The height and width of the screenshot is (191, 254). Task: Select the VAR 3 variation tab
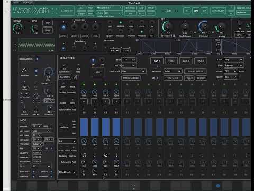click(x=186, y=61)
